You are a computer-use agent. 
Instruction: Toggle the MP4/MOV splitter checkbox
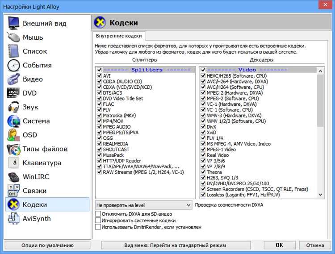pyautogui.click(x=99, y=121)
